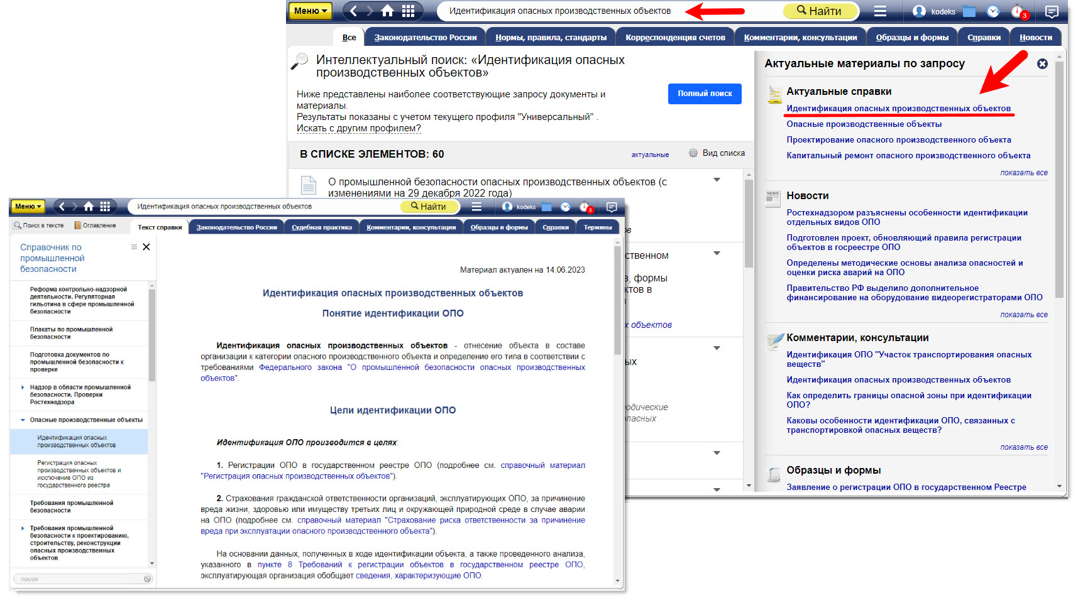The image size is (1078, 598).
Task: Click the актуальные filter link in the results list
Action: tap(650, 155)
